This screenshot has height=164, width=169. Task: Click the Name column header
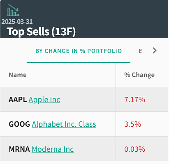18,75
